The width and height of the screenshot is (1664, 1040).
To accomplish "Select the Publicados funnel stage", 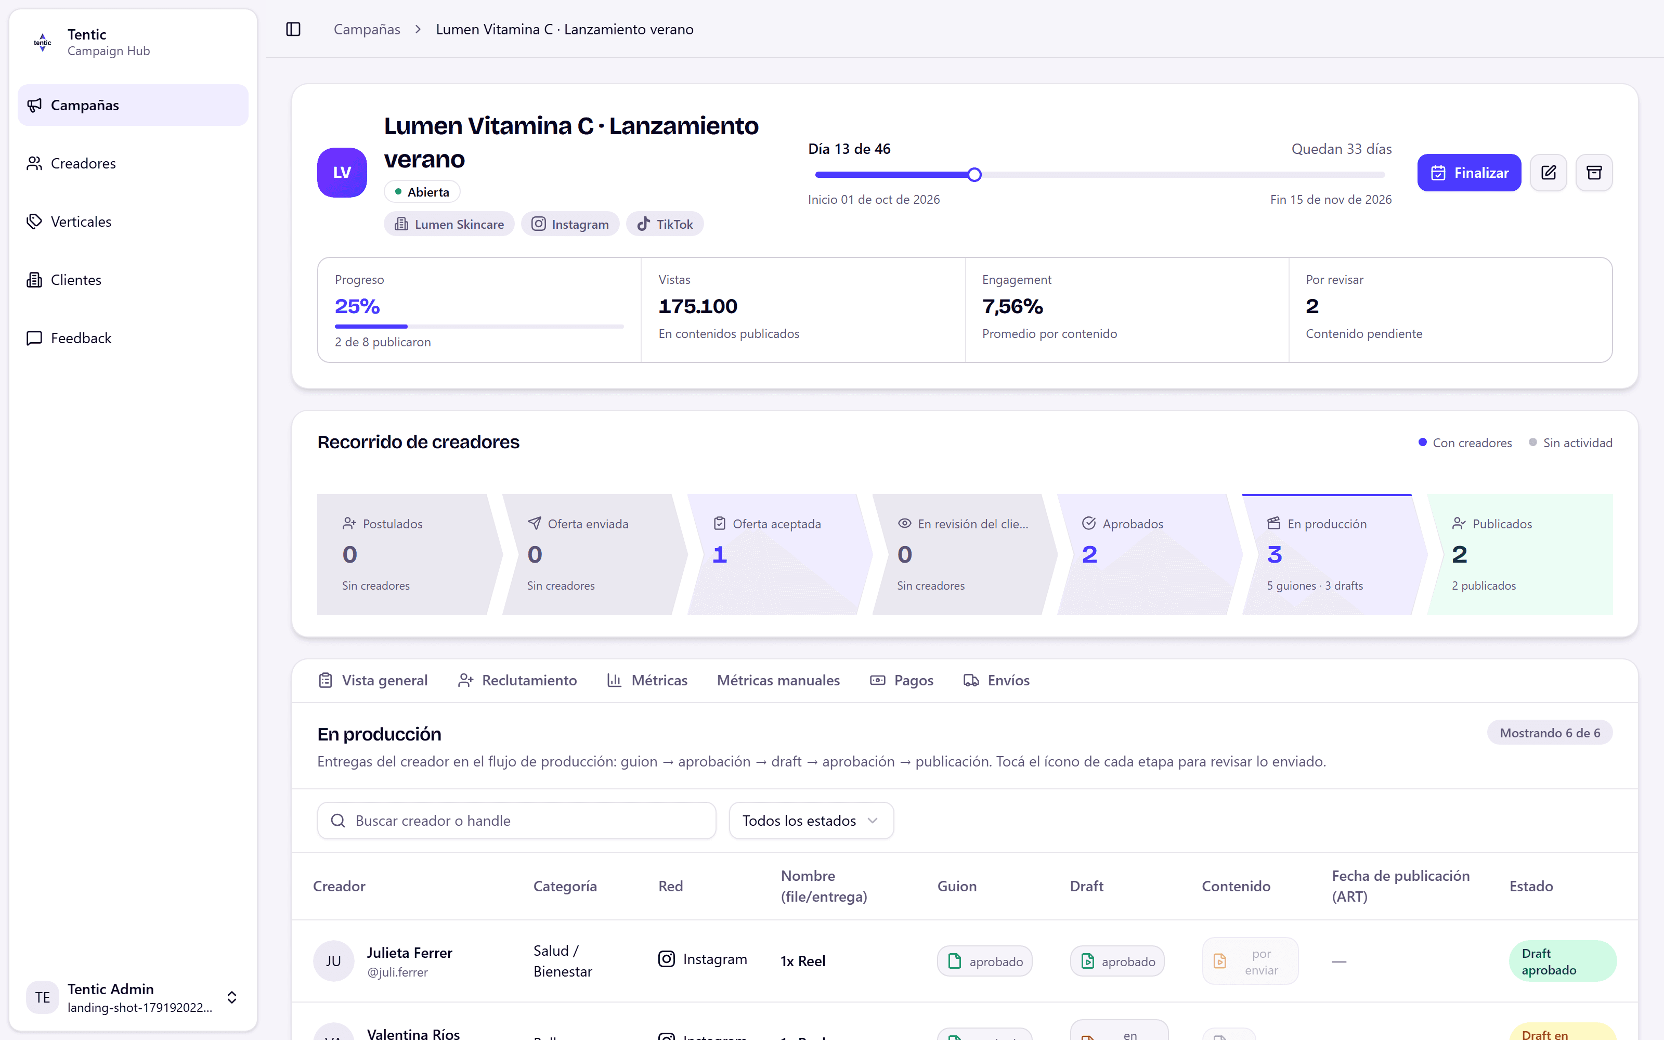I will [1520, 554].
